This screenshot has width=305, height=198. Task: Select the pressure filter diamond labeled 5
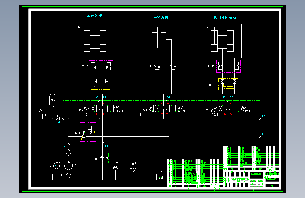click(x=69, y=153)
